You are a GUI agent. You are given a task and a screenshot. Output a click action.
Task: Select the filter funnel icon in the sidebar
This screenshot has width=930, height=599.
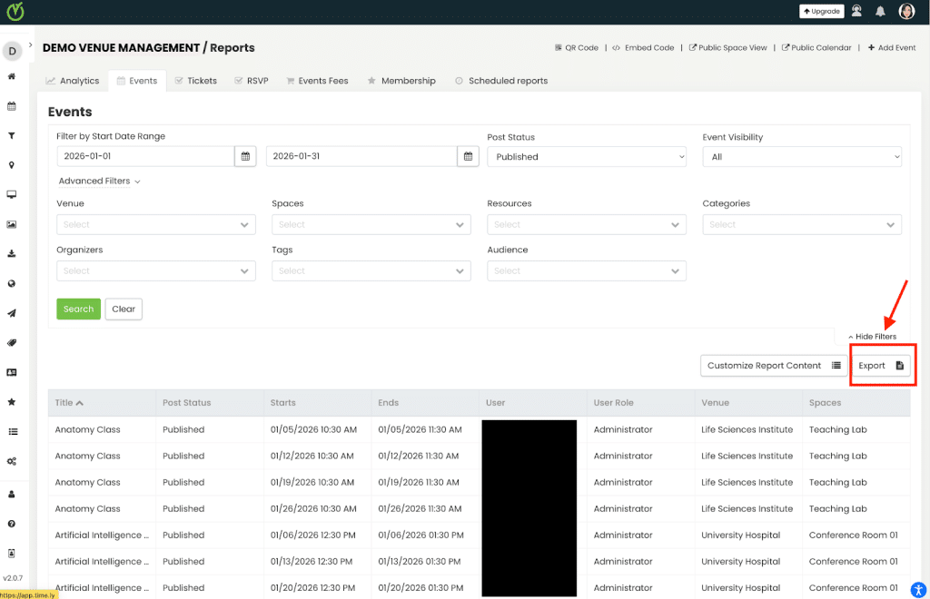pos(12,135)
